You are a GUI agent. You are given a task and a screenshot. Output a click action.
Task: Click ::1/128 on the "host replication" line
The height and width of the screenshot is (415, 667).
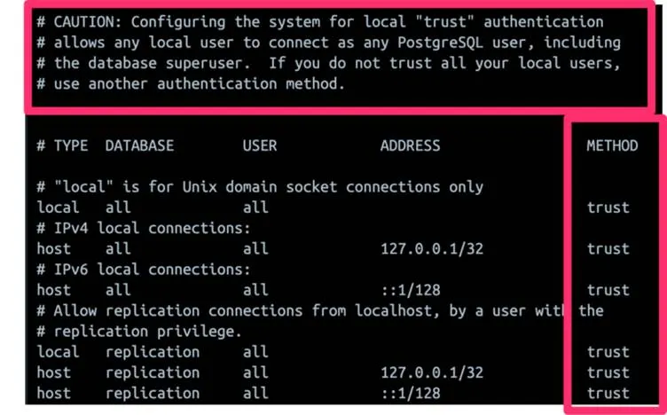pos(409,393)
